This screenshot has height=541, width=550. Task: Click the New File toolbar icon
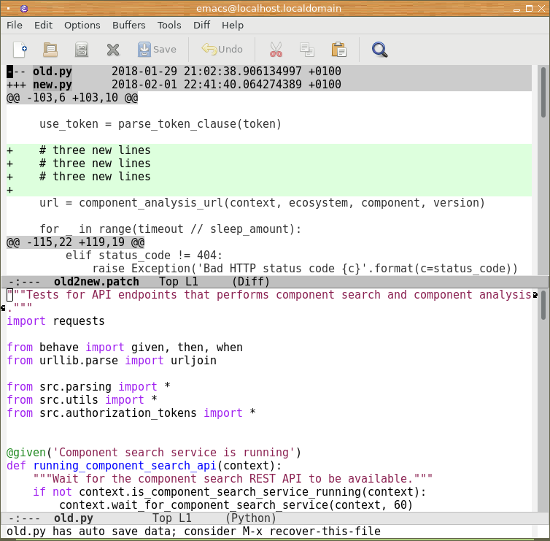20,50
